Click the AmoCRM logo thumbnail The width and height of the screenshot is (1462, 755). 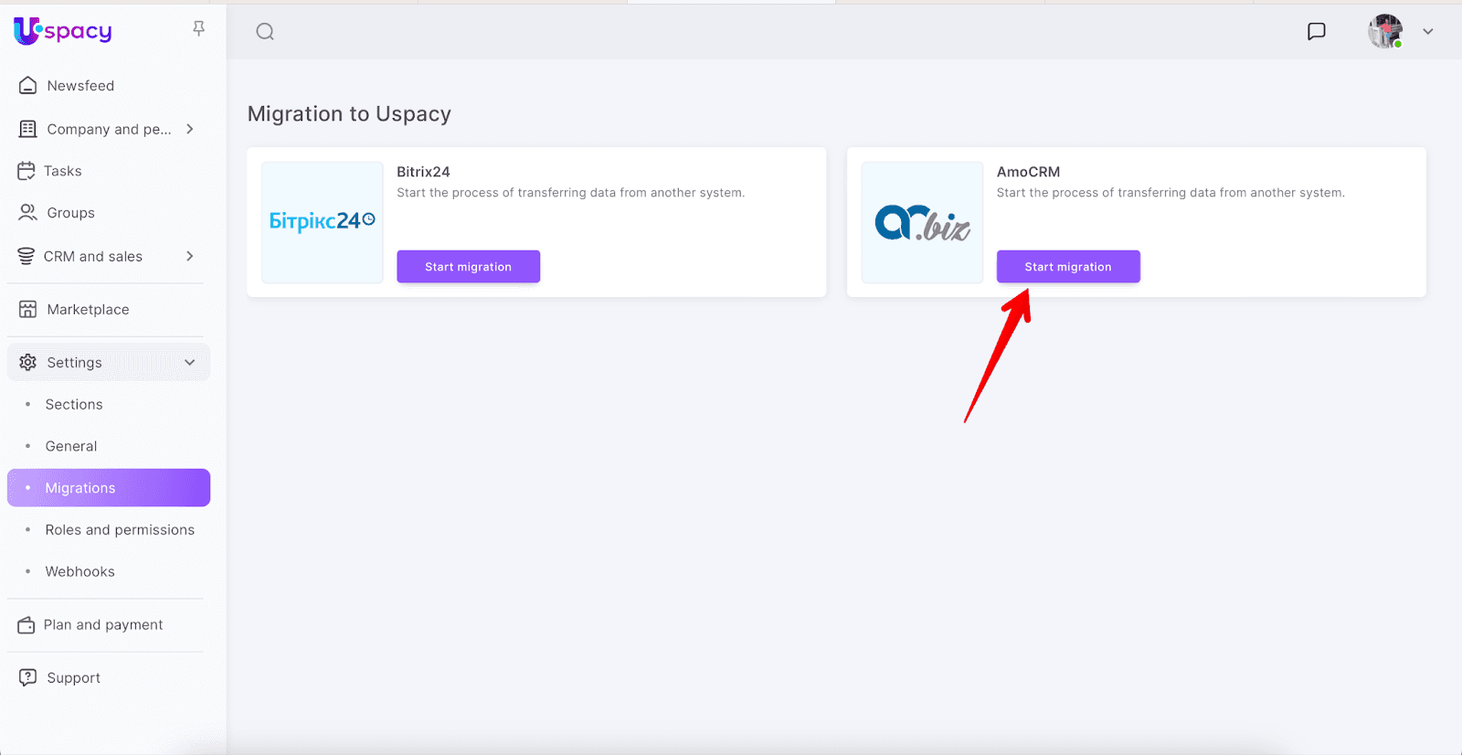point(922,223)
